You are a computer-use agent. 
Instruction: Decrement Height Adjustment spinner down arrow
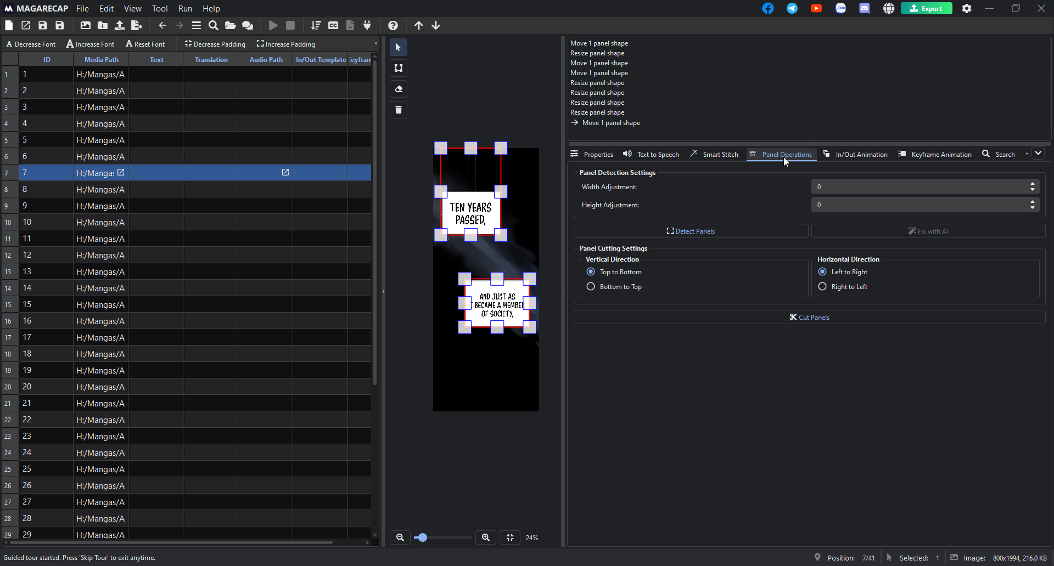tap(1033, 208)
